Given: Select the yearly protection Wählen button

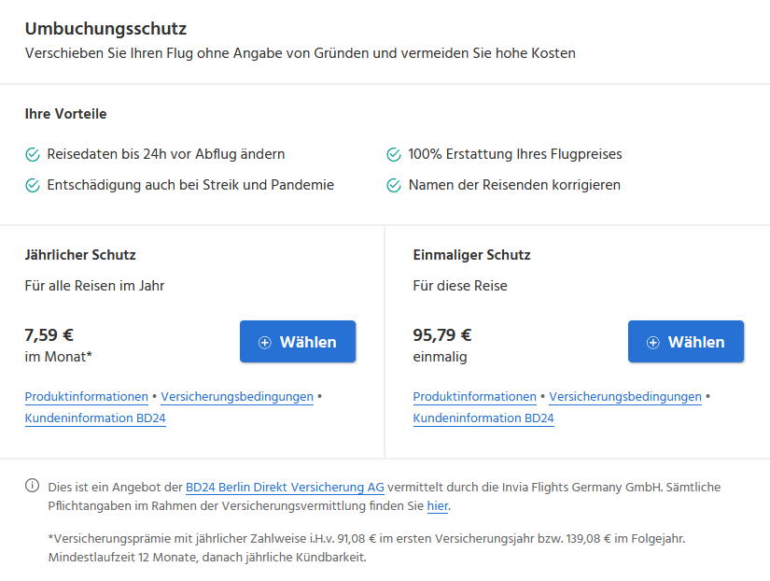Looking at the screenshot, I should point(298,342).
